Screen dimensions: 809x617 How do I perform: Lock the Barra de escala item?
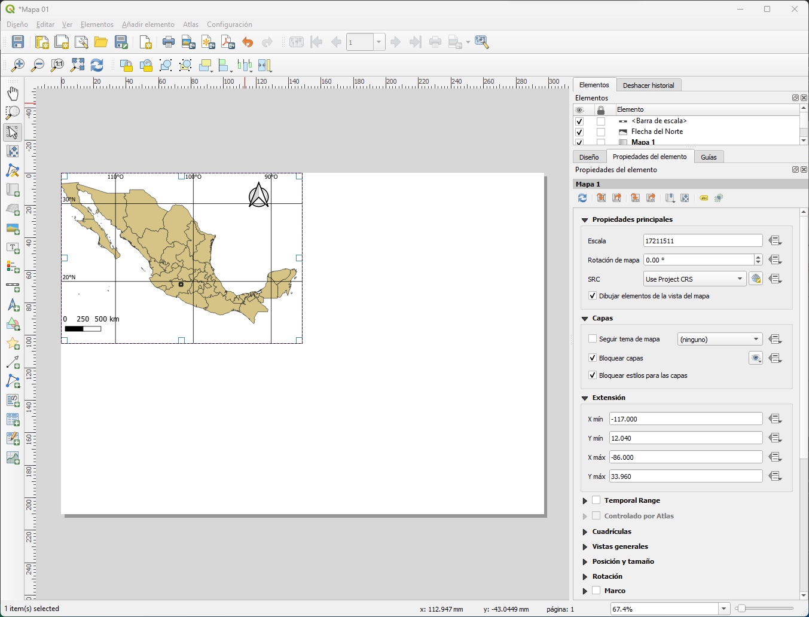[601, 121]
